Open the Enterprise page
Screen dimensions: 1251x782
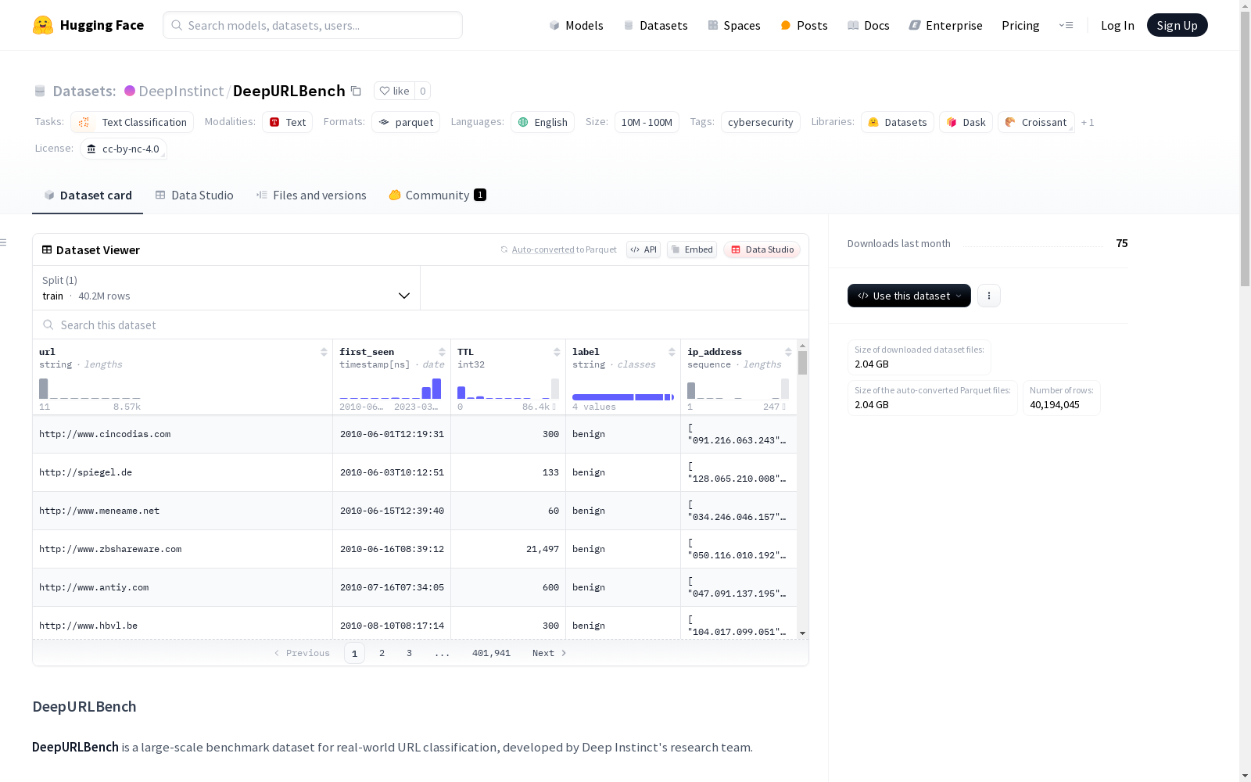coord(946,25)
